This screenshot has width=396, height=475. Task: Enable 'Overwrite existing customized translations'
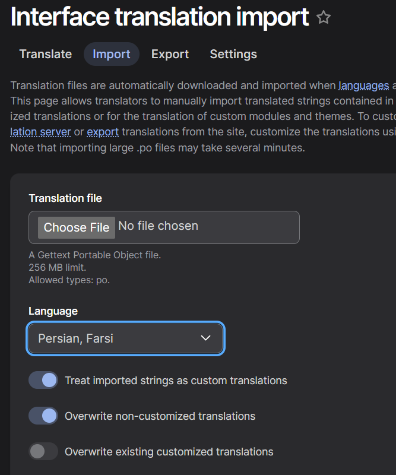point(42,451)
